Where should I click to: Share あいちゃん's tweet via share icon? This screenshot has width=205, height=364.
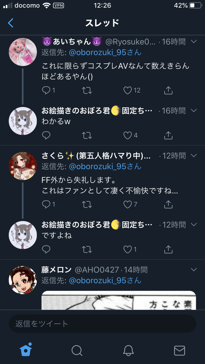(x=168, y=90)
